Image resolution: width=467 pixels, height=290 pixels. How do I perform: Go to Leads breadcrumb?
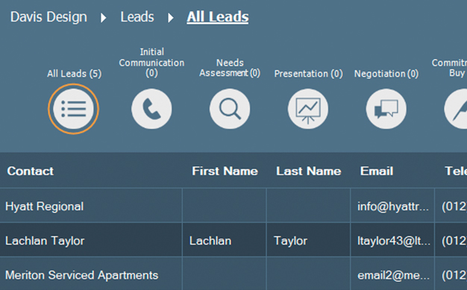point(137,17)
